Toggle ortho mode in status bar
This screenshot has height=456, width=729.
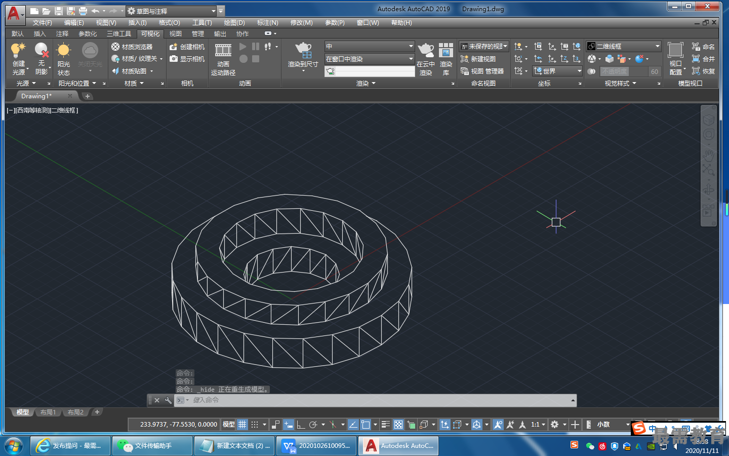(301, 425)
